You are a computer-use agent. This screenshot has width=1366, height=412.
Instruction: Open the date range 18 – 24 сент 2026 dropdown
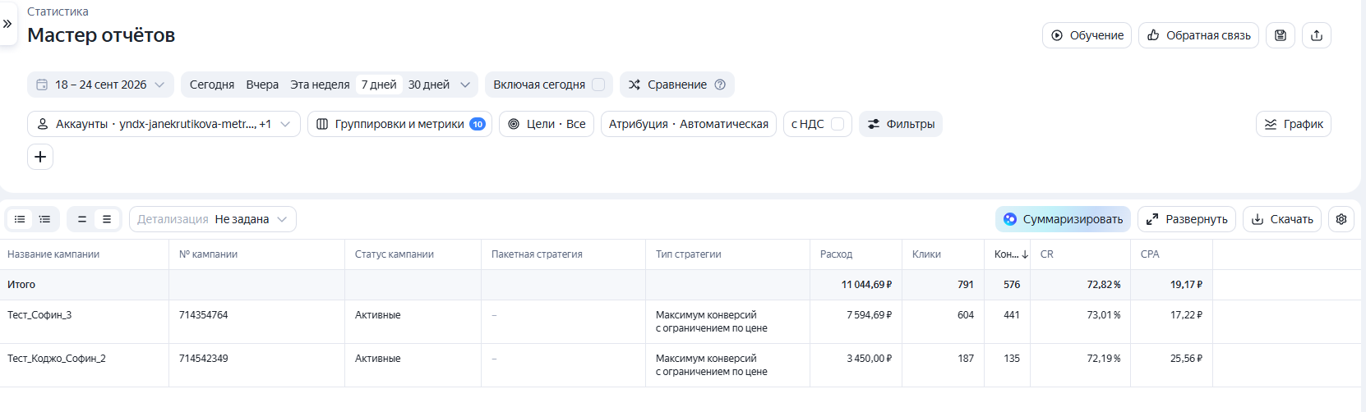coord(100,85)
